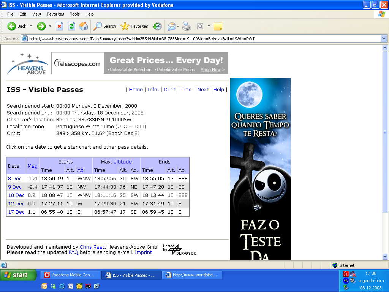Viewport: 389px width, 292px height.
Task: Go to Prev. passes link
Action: coord(186,89)
